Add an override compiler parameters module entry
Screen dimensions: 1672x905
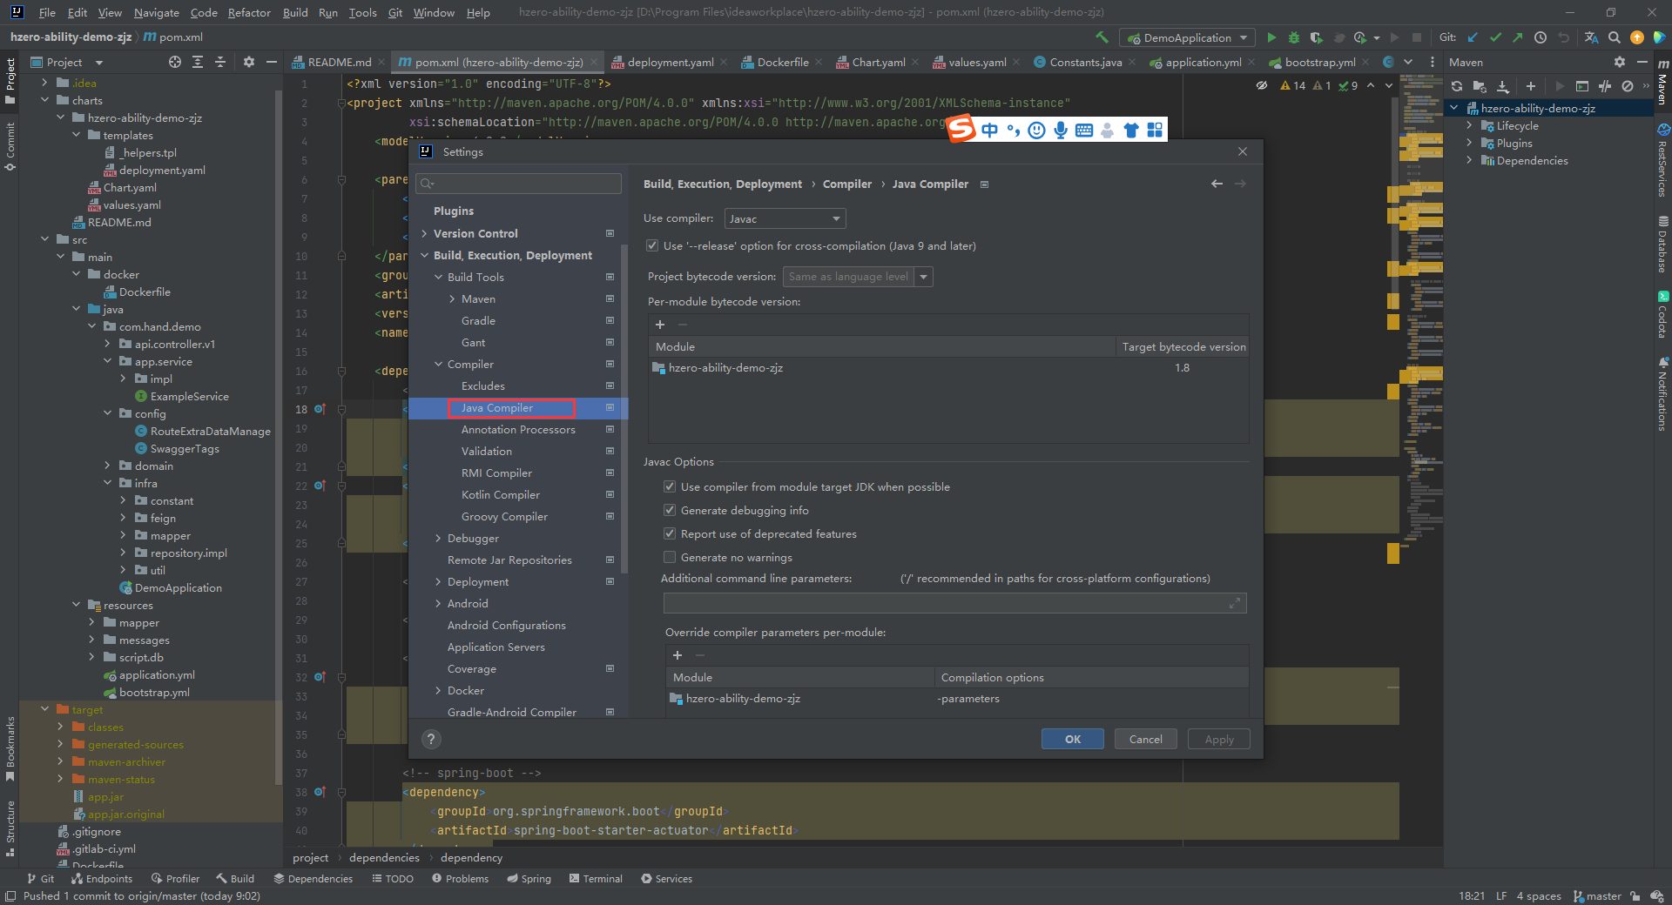tap(678, 655)
